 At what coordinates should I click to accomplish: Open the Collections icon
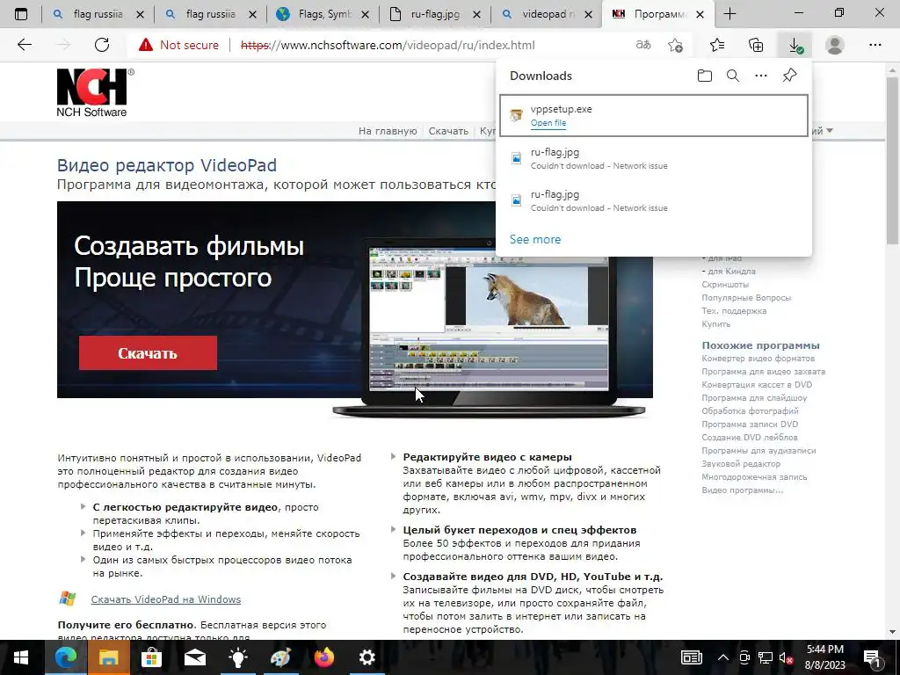point(756,45)
